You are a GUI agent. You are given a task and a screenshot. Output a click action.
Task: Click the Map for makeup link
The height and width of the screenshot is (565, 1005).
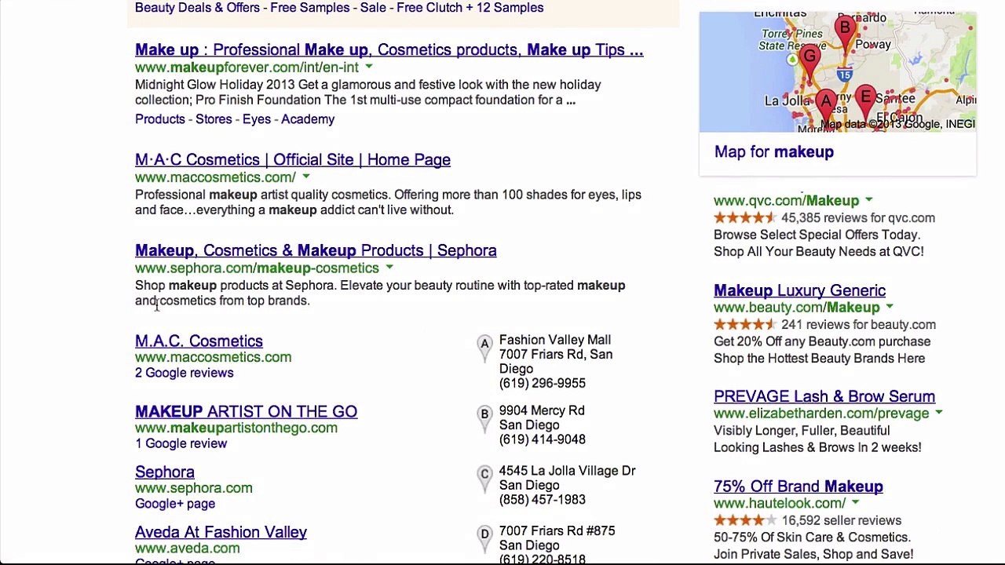pyautogui.click(x=774, y=152)
